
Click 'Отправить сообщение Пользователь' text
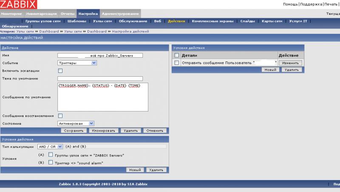[x=217, y=63]
